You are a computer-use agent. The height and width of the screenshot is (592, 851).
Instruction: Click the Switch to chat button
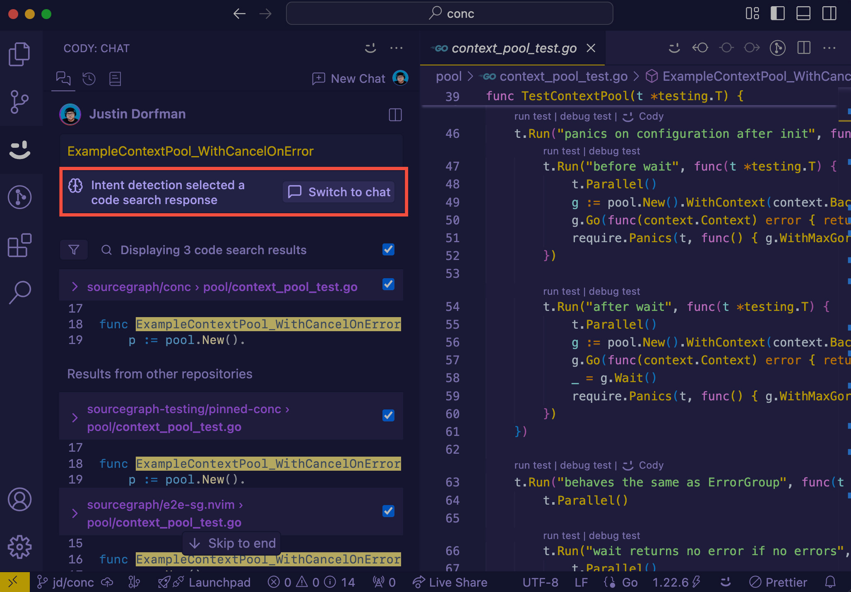(339, 192)
